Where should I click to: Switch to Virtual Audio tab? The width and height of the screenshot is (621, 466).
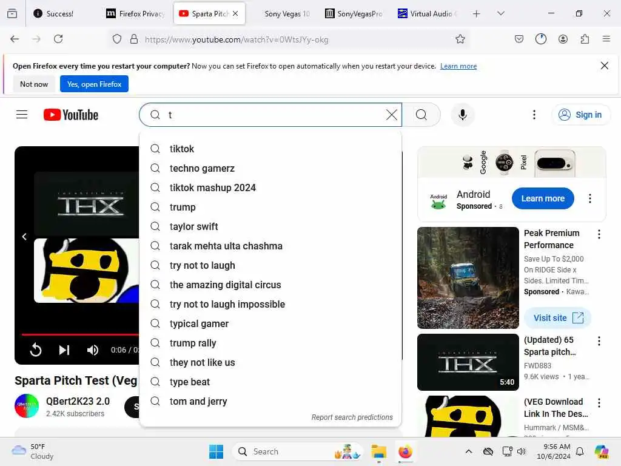click(428, 14)
